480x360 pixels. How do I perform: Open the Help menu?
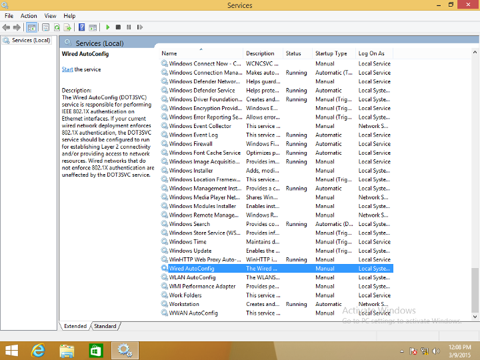(69, 16)
